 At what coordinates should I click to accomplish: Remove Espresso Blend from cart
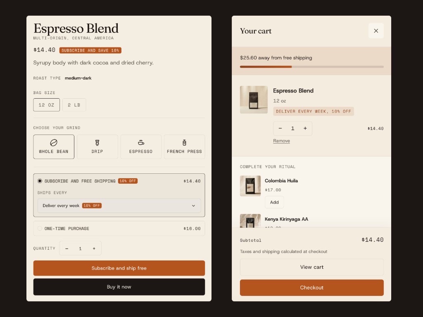click(x=281, y=141)
